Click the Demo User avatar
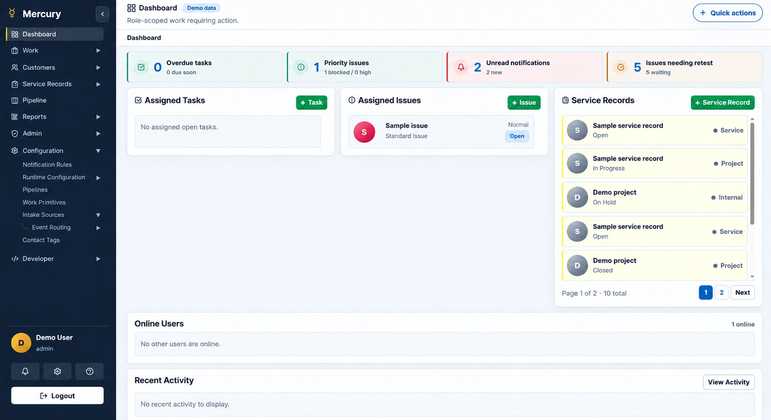This screenshot has width=771, height=420. tap(21, 343)
